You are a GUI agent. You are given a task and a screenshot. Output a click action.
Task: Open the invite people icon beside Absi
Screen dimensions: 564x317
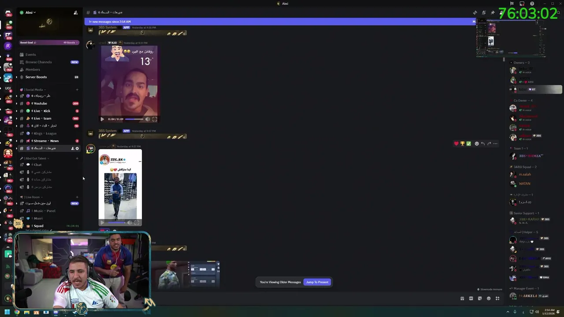tap(76, 13)
